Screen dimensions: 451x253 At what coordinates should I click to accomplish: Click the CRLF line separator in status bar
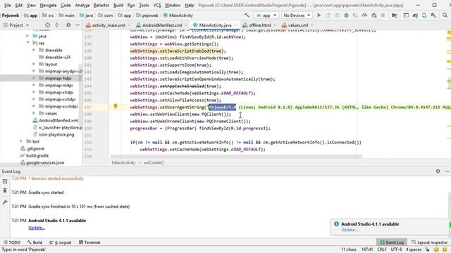[382, 249]
